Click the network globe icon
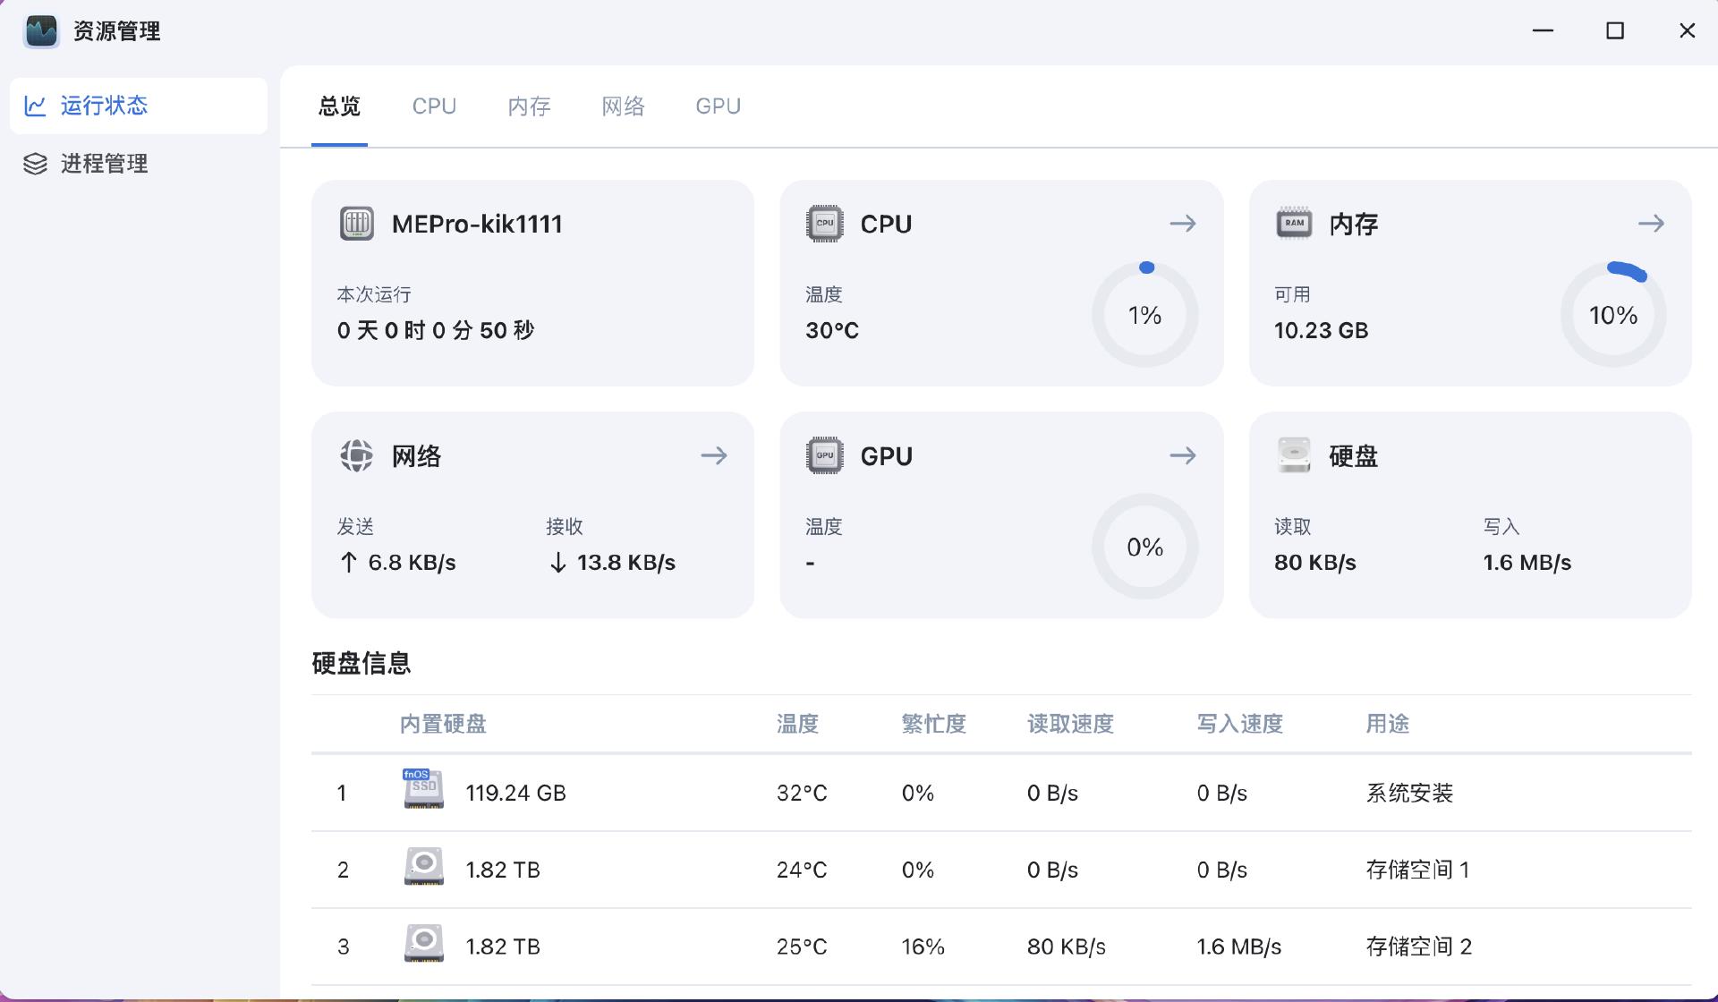 356,455
